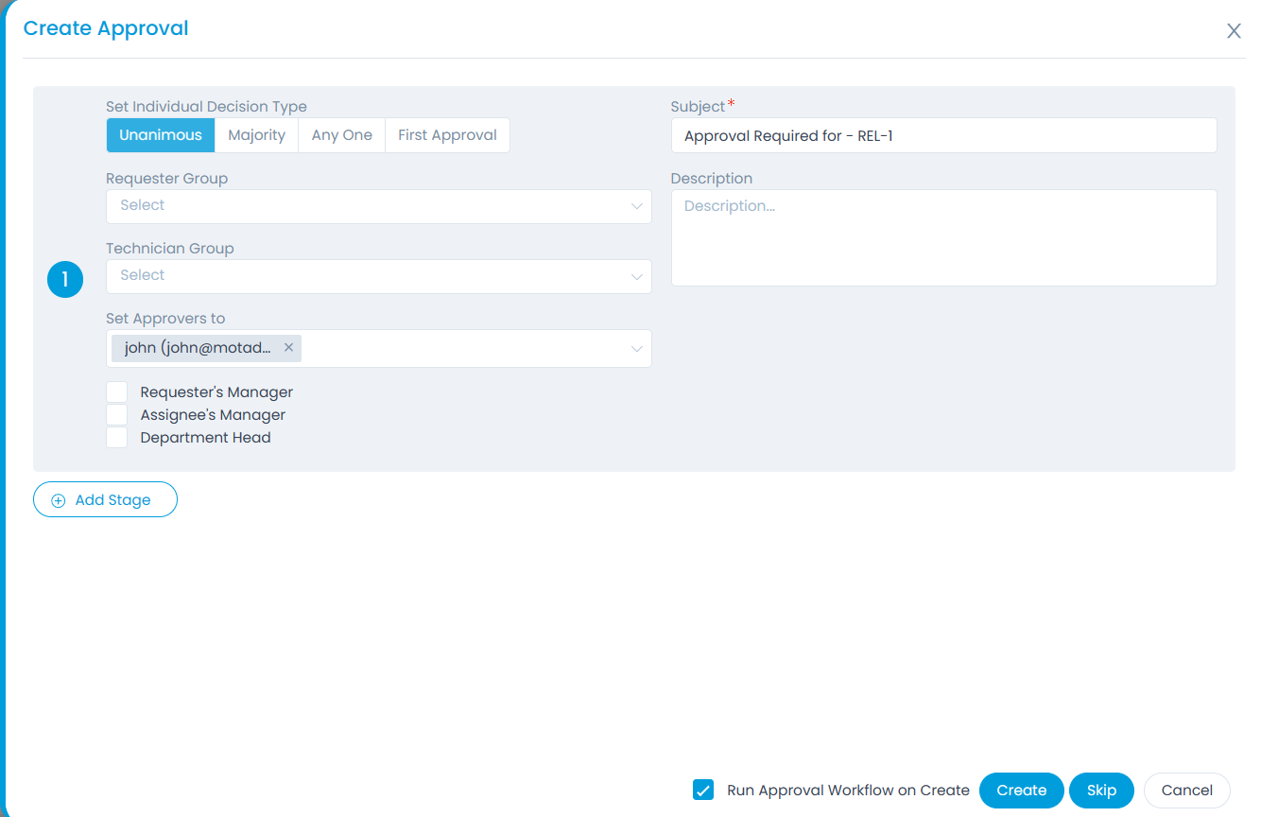Open the Requester Group dropdown

pos(378,206)
